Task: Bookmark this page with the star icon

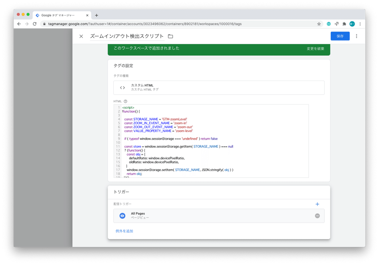Action: coord(319,24)
